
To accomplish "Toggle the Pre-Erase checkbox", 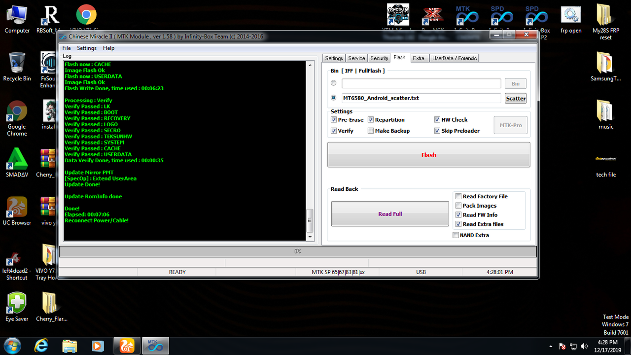I will click(334, 120).
